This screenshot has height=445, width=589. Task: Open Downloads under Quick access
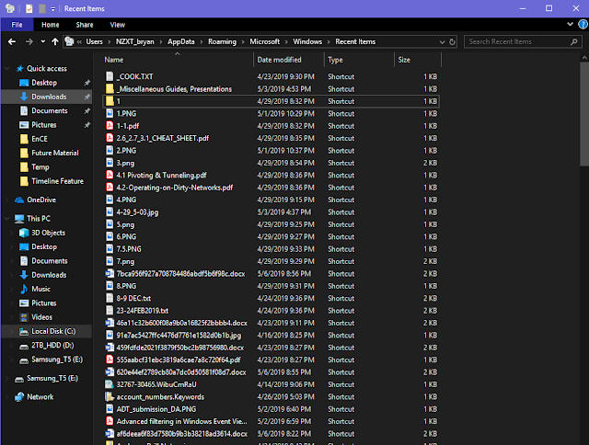click(x=49, y=97)
